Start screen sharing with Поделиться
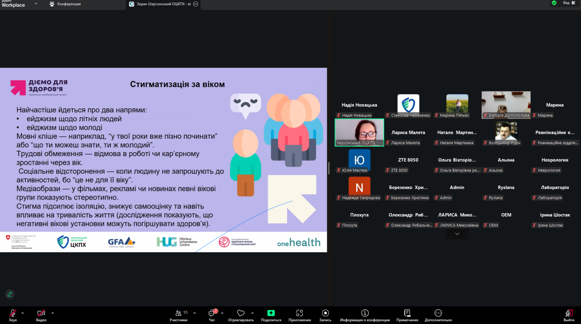Viewport: 581px width, 324px height. 271,314
